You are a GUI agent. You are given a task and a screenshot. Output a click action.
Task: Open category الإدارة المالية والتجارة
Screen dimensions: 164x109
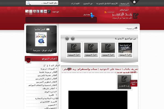pyautogui.click(x=47, y=98)
